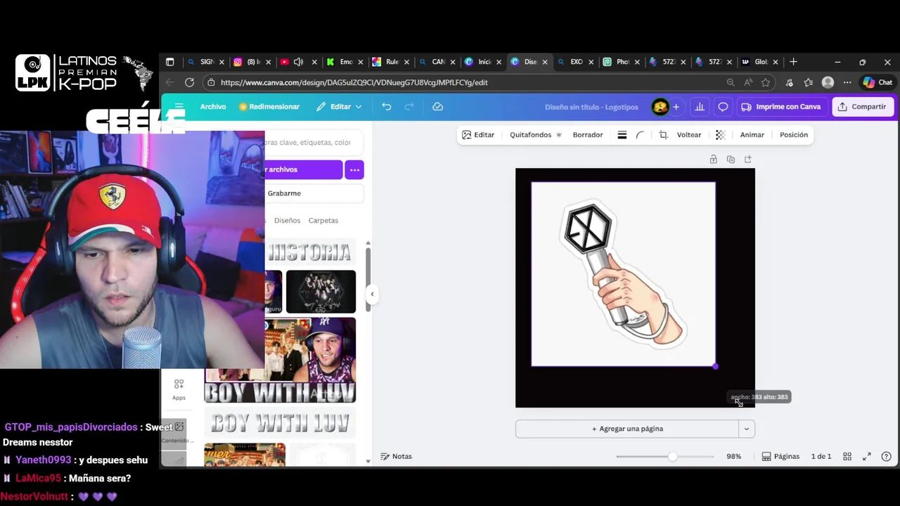Open a new browser tab
The image size is (900, 506).
click(793, 62)
